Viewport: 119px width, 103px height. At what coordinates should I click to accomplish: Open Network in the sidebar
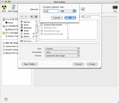pos(26,28)
